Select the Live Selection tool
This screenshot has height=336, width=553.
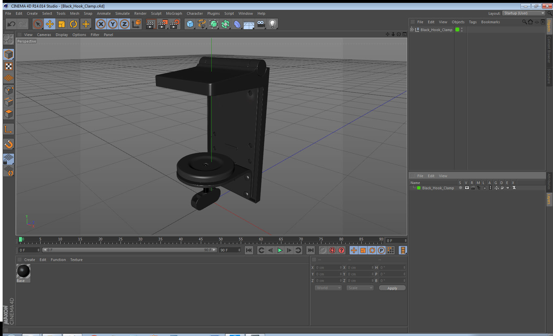tap(38, 24)
